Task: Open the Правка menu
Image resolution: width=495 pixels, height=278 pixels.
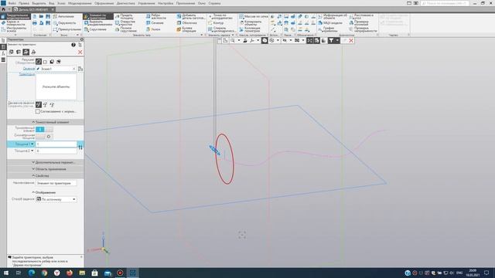Action: coord(24,3)
